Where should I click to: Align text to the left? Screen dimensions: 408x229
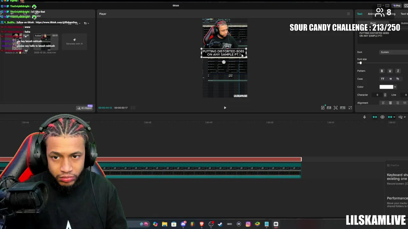pos(383,103)
